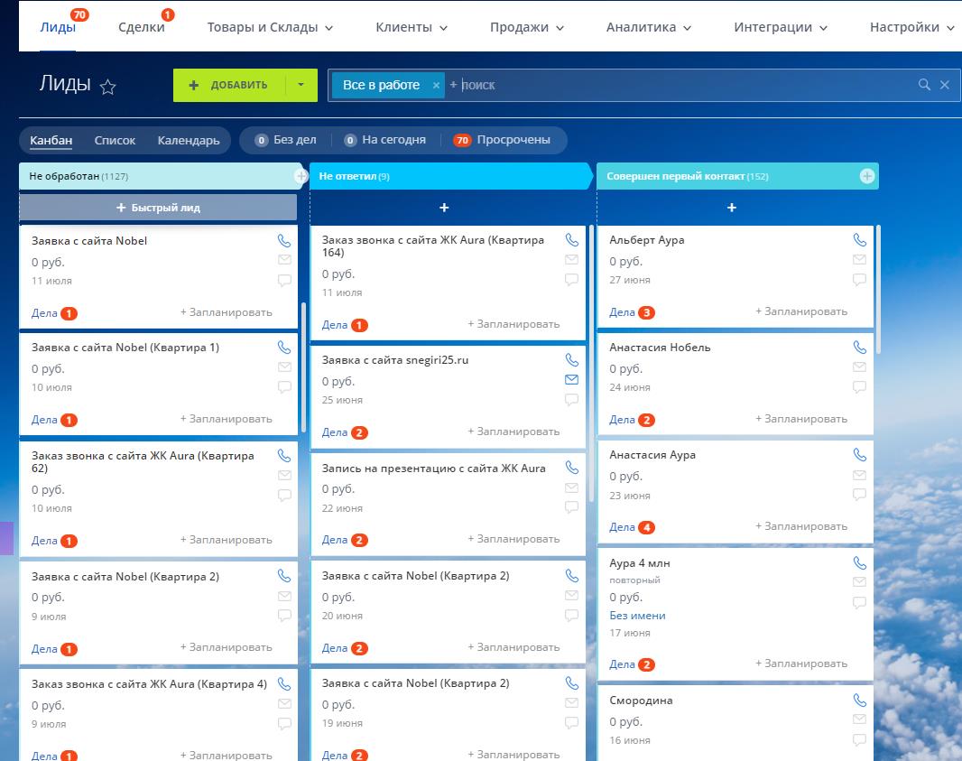This screenshot has height=761, width=962.
Task: Toggle the Без дел counter filter
Action: pyautogui.click(x=285, y=140)
